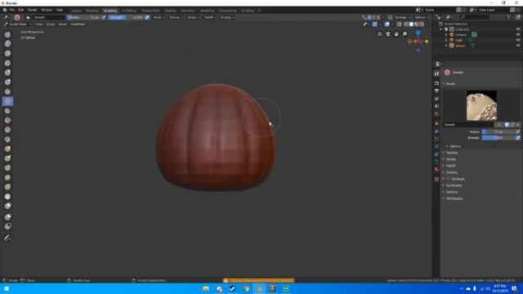Image resolution: width=523 pixels, height=294 pixels.
Task: Select the Nudge brush tool
Action: click(x=7, y=177)
